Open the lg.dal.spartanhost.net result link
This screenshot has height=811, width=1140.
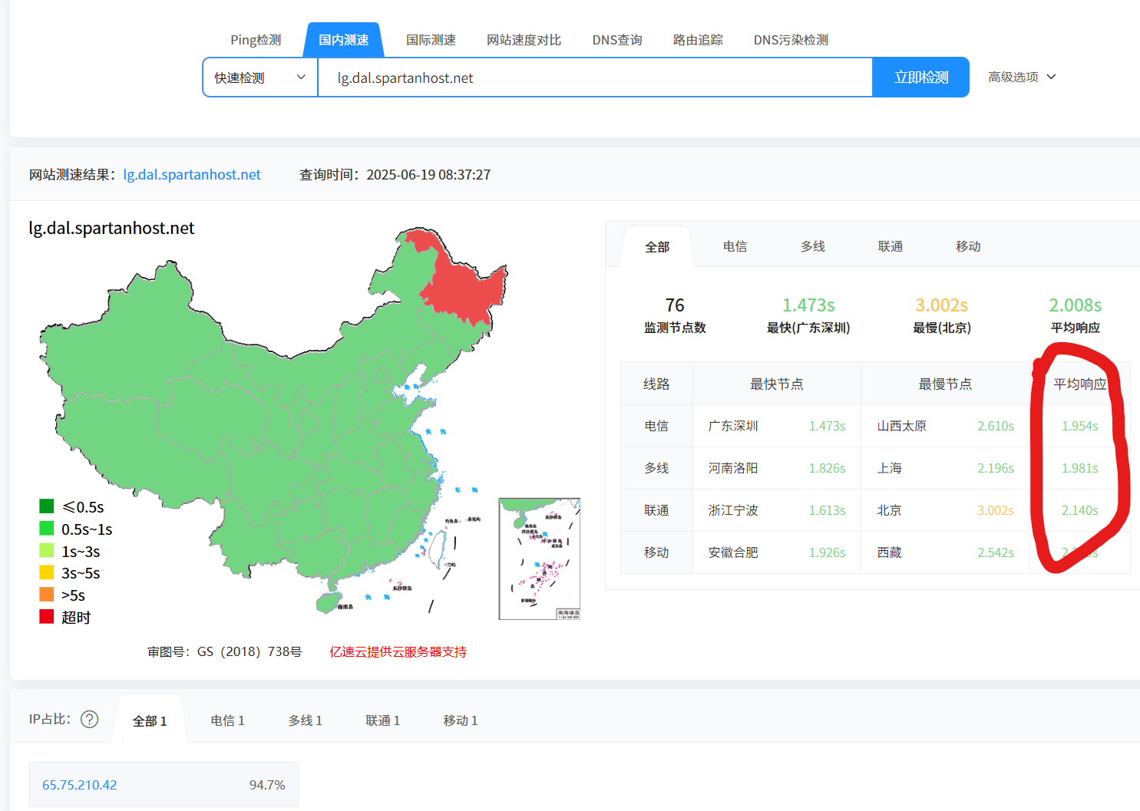click(x=192, y=175)
